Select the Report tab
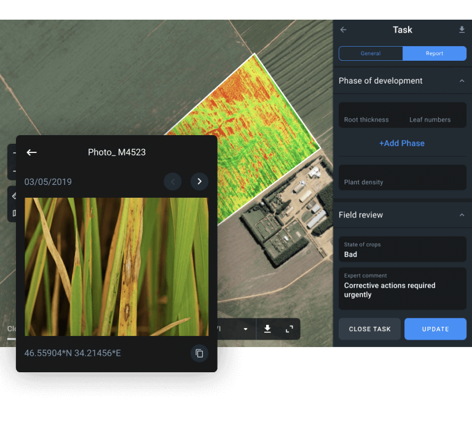This screenshot has height=430, width=472. [x=435, y=53]
